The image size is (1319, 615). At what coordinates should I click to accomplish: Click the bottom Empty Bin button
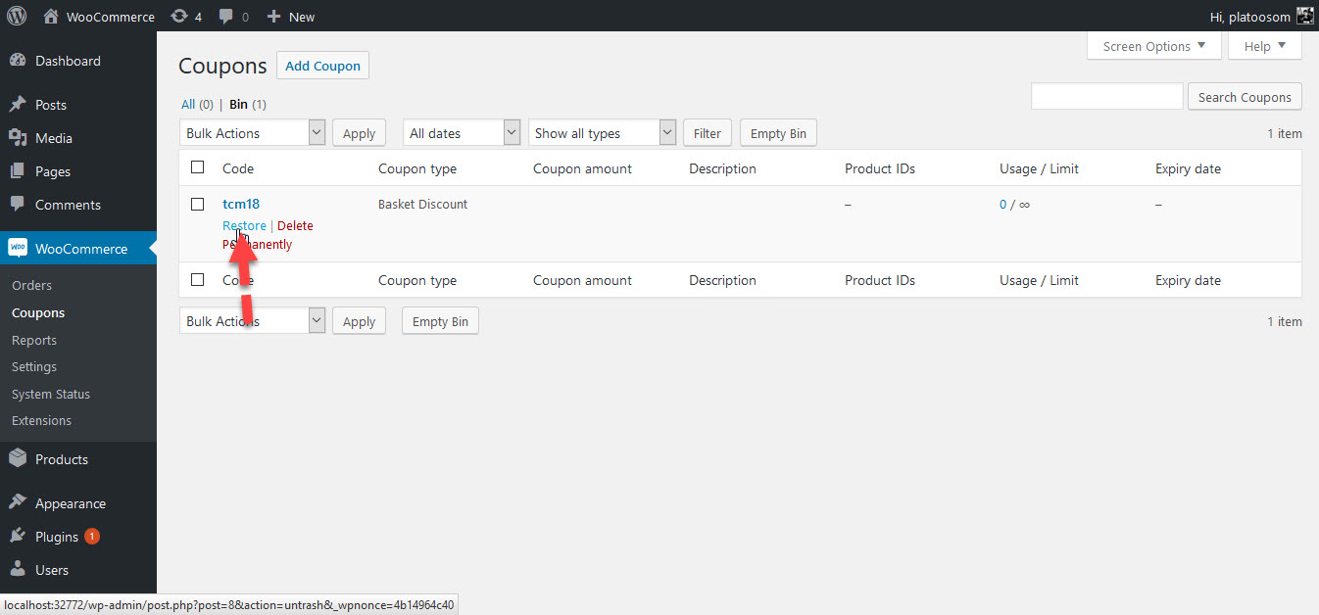(x=440, y=321)
